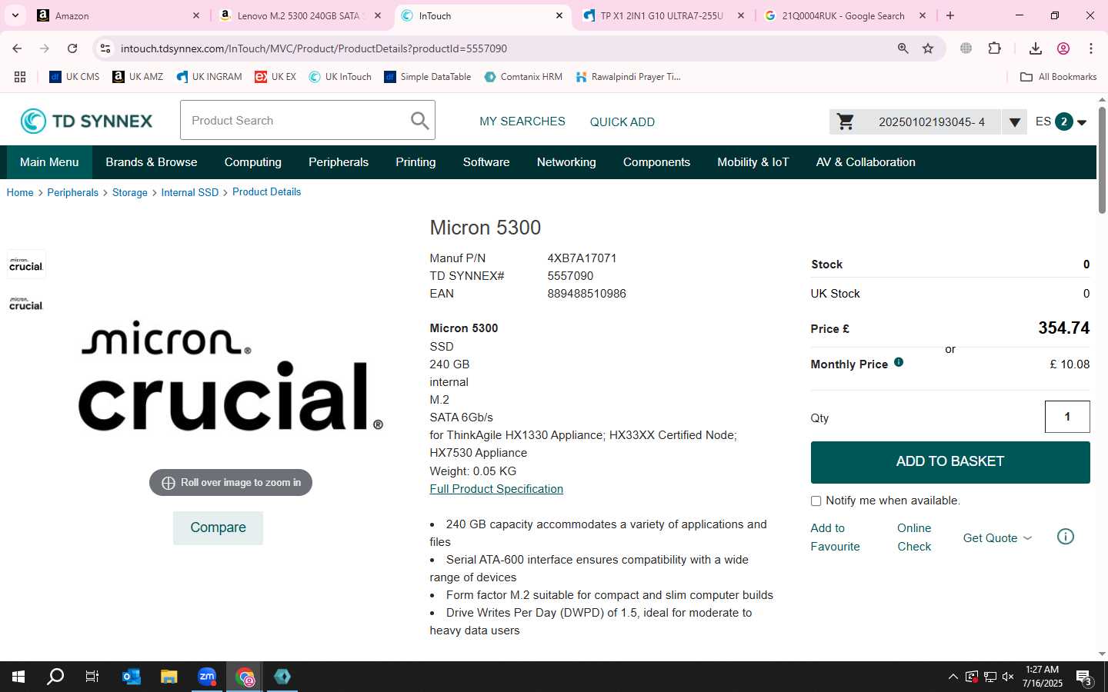Click the Qty input field
The height and width of the screenshot is (692, 1108).
pyautogui.click(x=1067, y=417)
